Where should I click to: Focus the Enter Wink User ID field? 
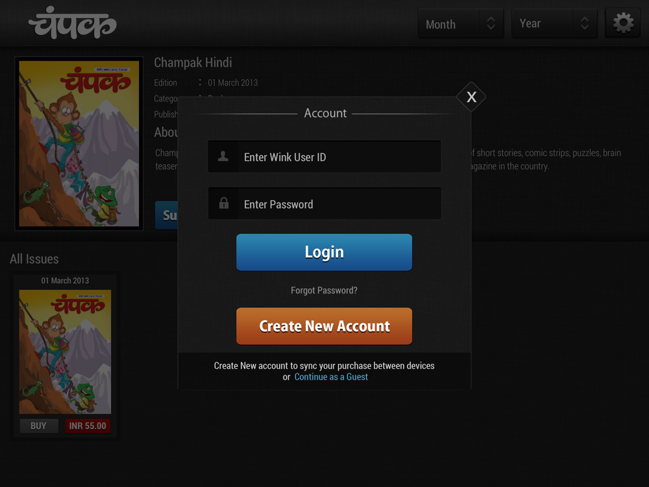pyautogui.click(x=324, y=156)
